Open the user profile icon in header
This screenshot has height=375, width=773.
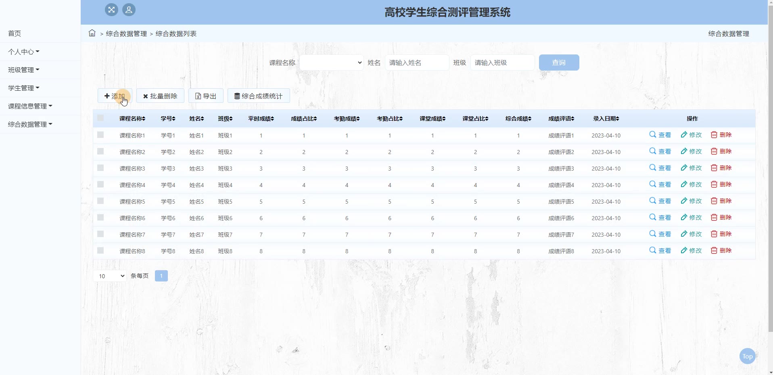[129, 10]
